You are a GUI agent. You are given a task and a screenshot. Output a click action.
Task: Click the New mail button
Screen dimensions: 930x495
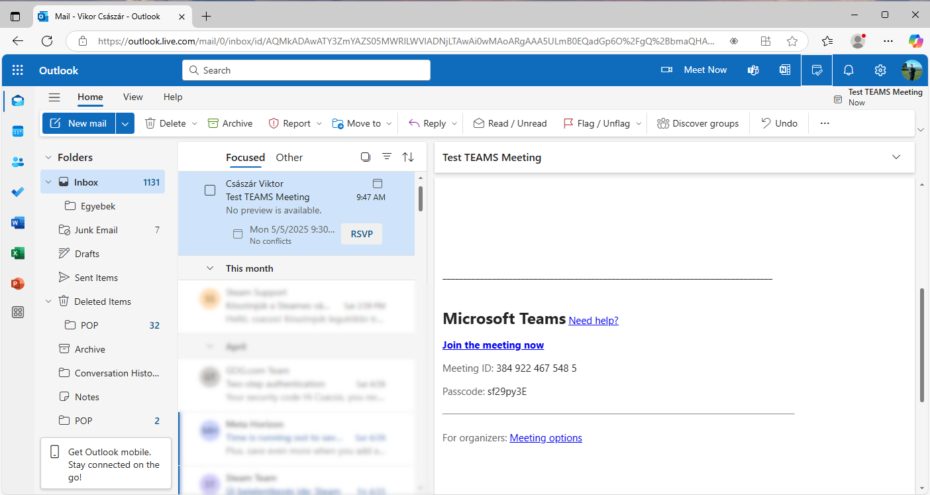point(79,123)
